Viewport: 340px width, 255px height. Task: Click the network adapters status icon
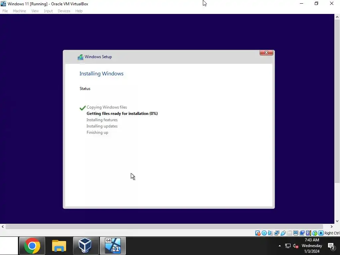pos(277,233)
